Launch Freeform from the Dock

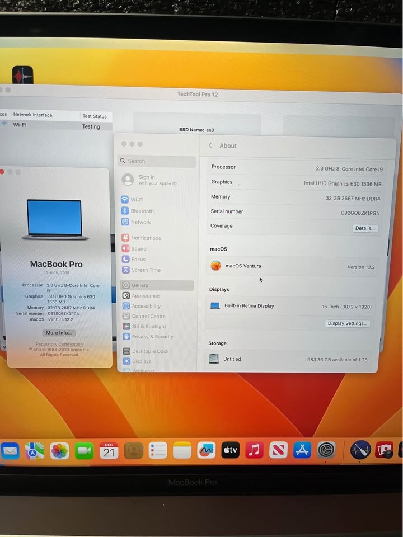pyautogui.click(x=207, y=450)
